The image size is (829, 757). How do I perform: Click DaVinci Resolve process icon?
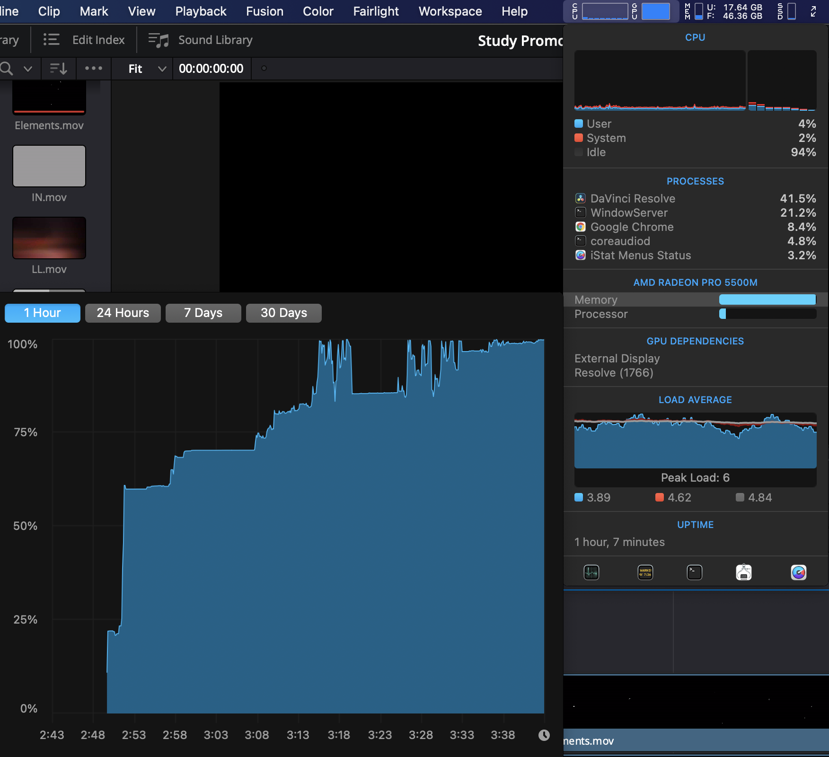tap(581, 198)
